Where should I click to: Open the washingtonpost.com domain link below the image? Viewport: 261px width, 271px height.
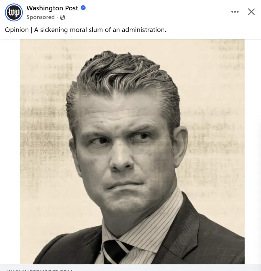pos(40,270)
